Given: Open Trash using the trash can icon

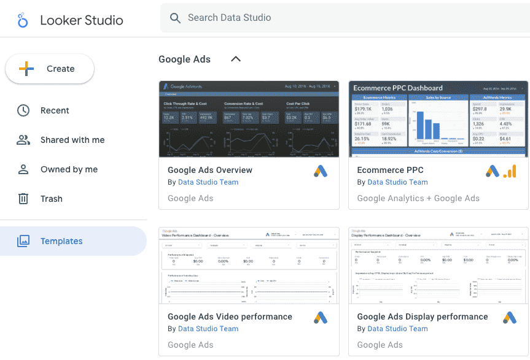Looking at the screenshot, I should (x=23, y=199).
